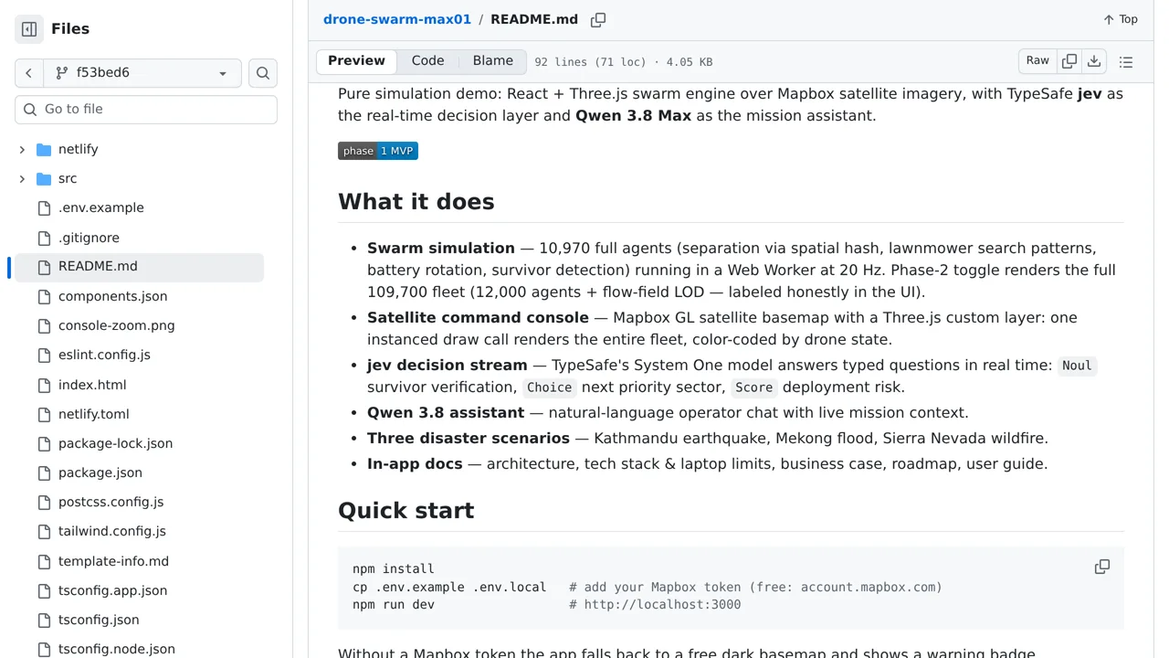Screen dimensions: 1169x658
Task: Switch to the Blame view tab
Action: coord(493,61)
